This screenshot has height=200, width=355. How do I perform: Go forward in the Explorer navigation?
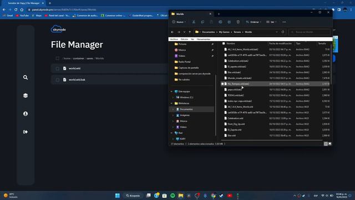coord(179,32)
